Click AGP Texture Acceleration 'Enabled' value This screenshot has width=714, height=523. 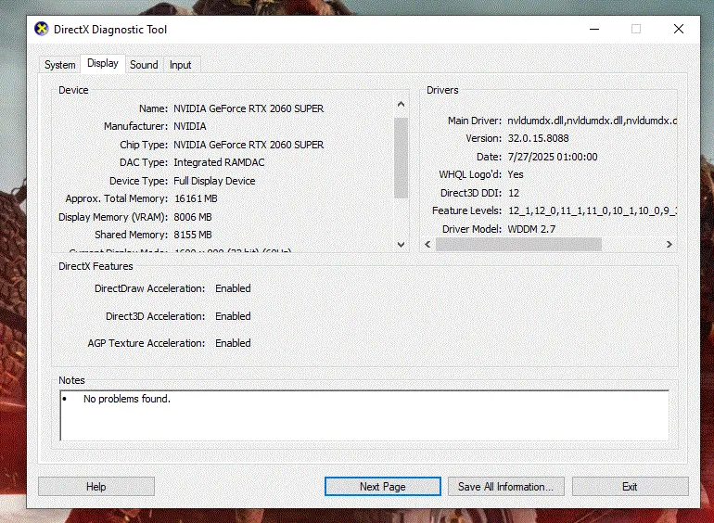[x=233, y=343]
